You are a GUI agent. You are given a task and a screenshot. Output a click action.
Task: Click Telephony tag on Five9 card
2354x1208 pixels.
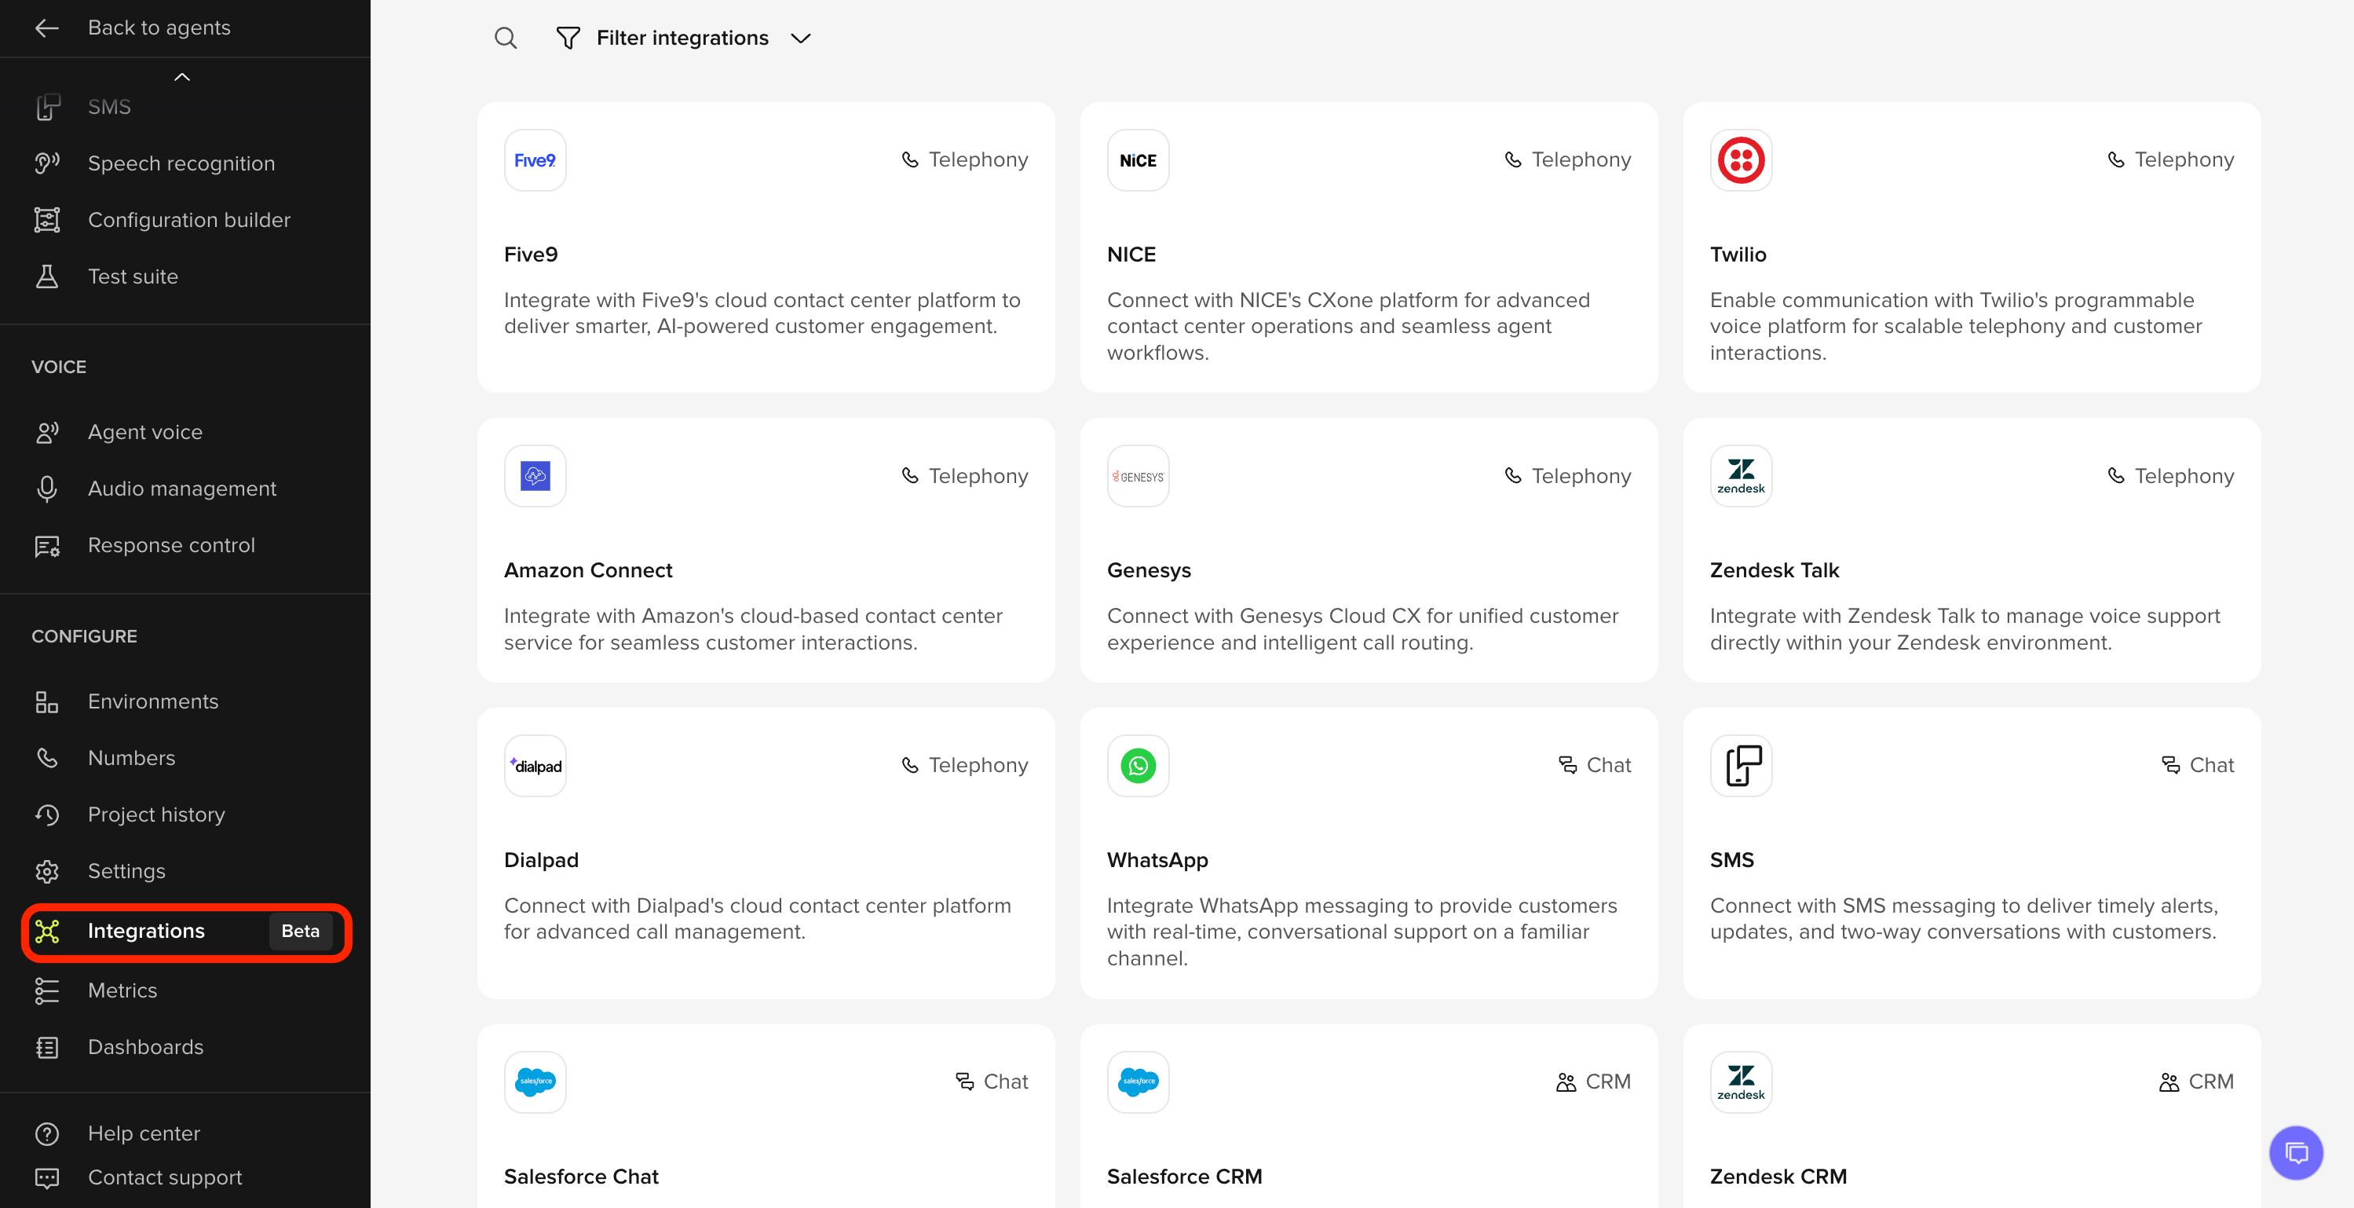pos(964,160)
